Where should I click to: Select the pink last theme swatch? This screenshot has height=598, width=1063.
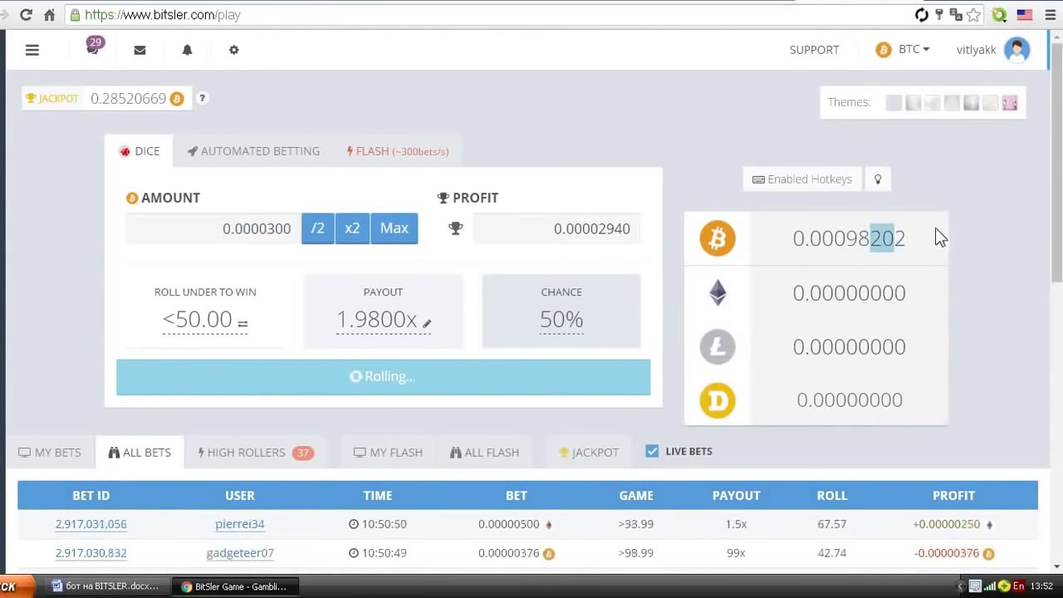(1010, 102)
